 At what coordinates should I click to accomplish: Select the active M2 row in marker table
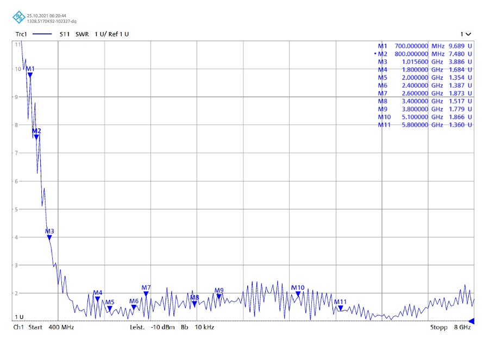click(x=425, y=54)
